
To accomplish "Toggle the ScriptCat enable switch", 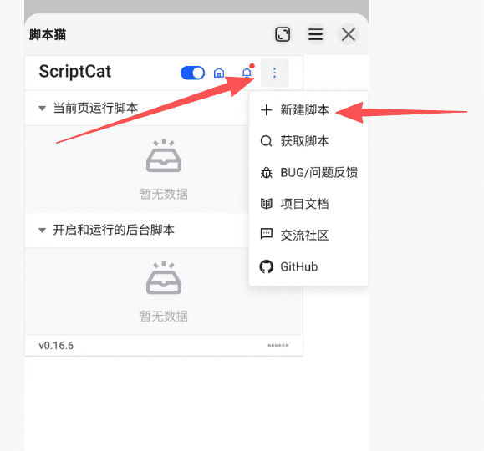I will click(x=192, y=73).
